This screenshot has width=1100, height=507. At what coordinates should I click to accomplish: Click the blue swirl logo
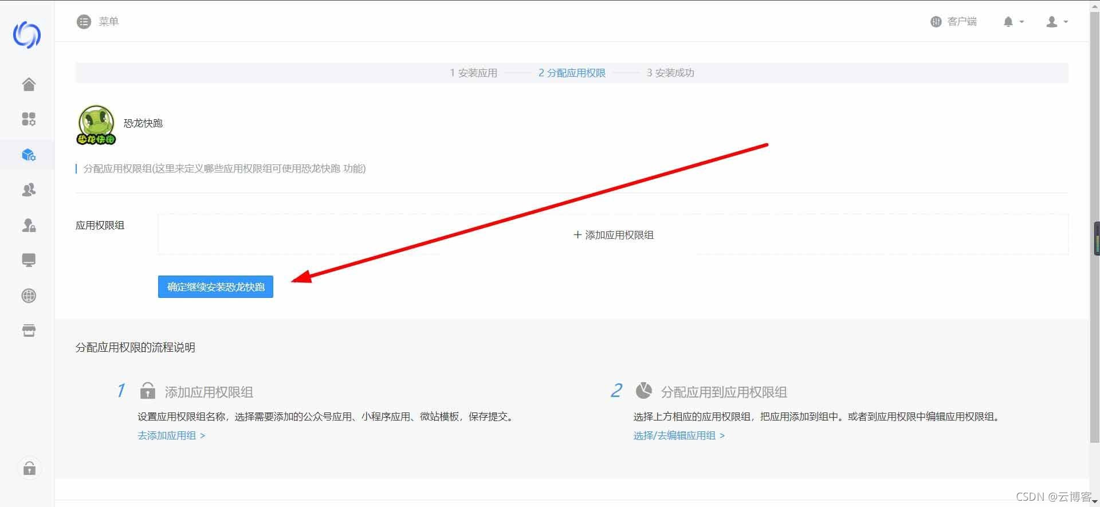pos(27,35)
